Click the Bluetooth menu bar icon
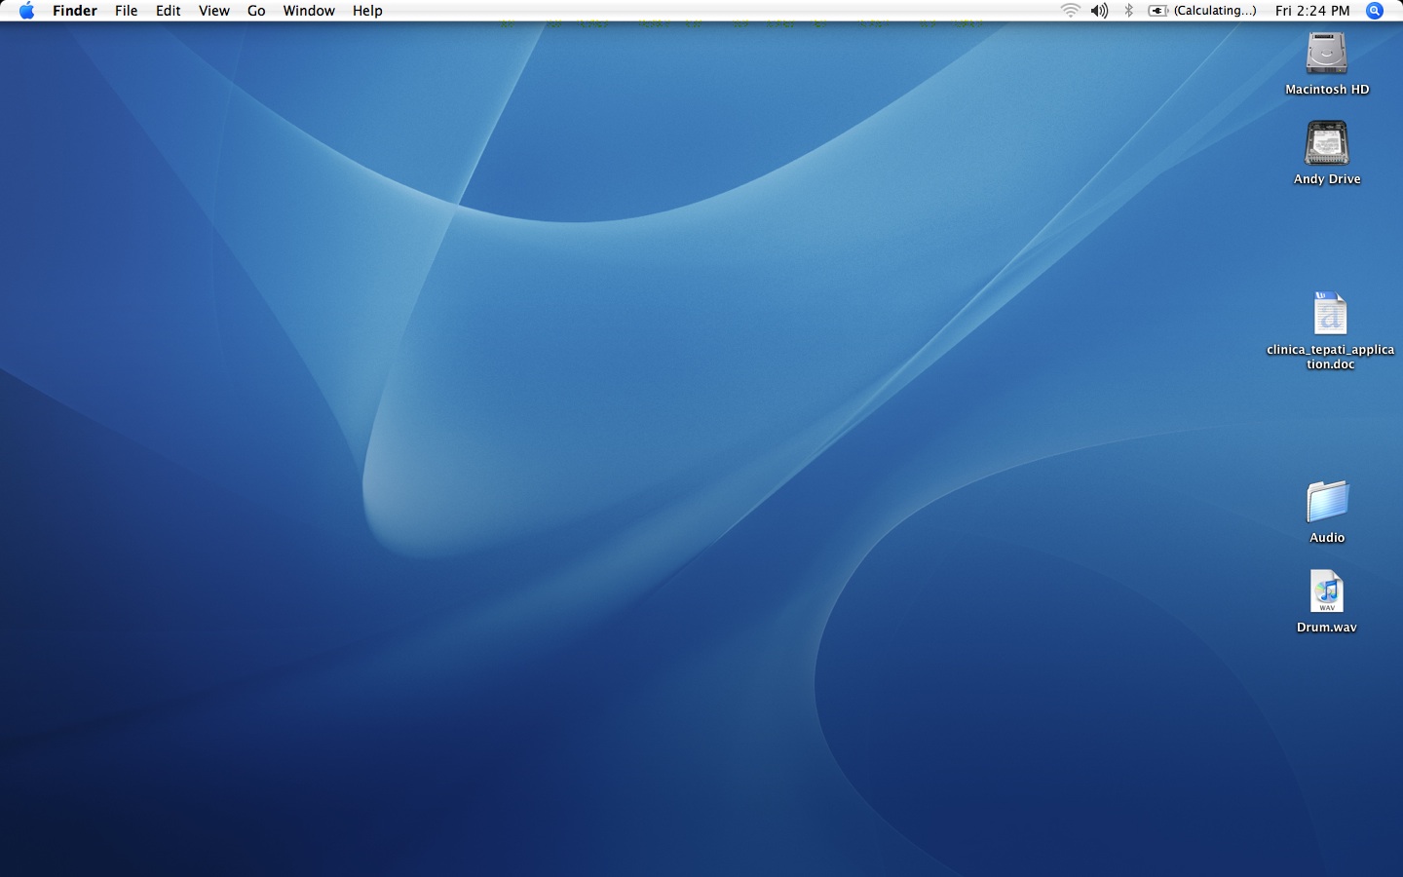Screen dimensions: 1403x877 point(1128,11)
